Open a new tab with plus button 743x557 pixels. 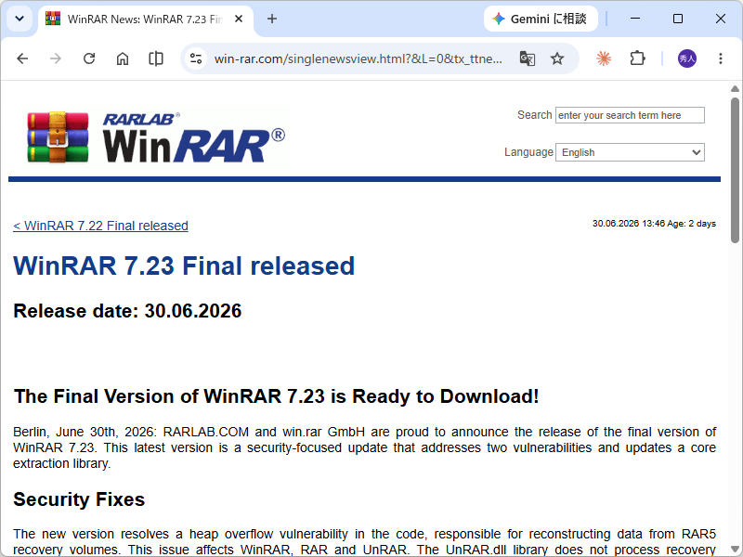tap(272, 19)
